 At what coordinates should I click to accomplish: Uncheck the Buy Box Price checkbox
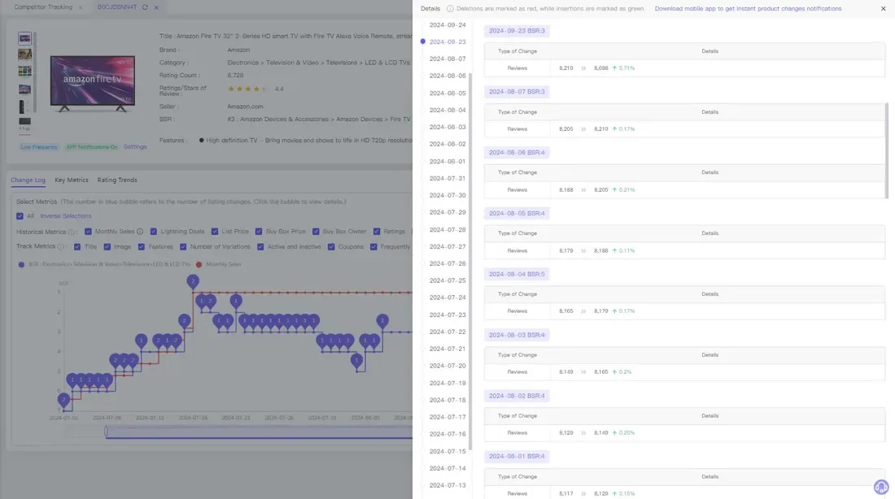pyautogui.click(x=259, y=232)
